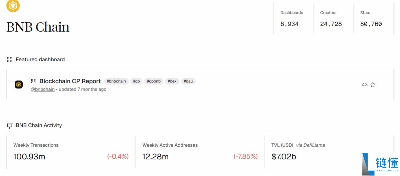Viewport: 400px width, 176px height.
Task: Click the bnbchain avatar in featured dashboard
Action: coord(19,85)
